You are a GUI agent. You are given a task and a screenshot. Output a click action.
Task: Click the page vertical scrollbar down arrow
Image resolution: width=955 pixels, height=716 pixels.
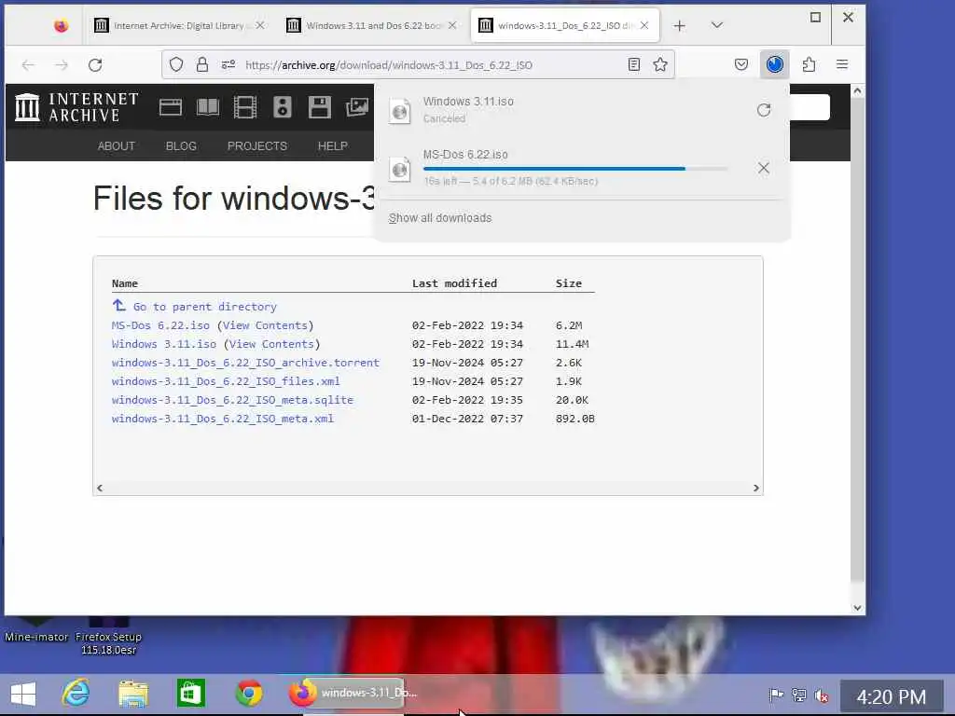[857, 607]
